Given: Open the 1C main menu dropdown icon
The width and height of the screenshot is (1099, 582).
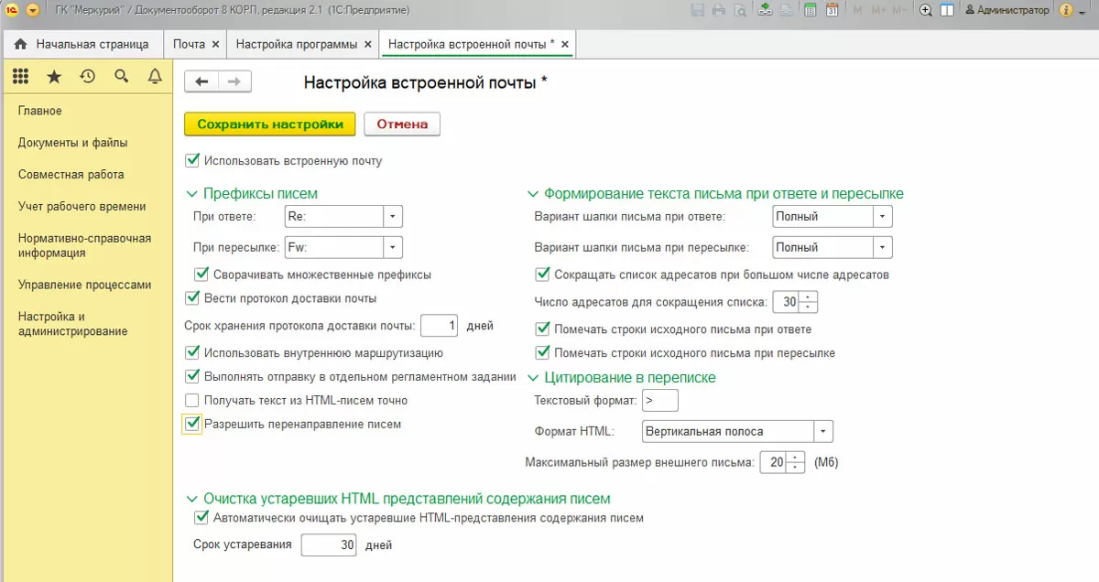Looking at the screenshot, I should [33, 10].
